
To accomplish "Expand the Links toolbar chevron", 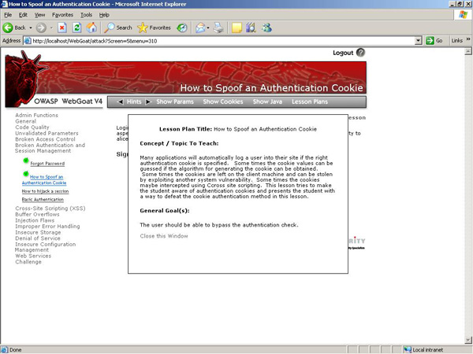I will (x=468, y=39).
